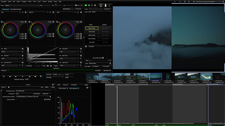
Task: Open the Optimised resolution dropdown
Action: pos(46,94)
